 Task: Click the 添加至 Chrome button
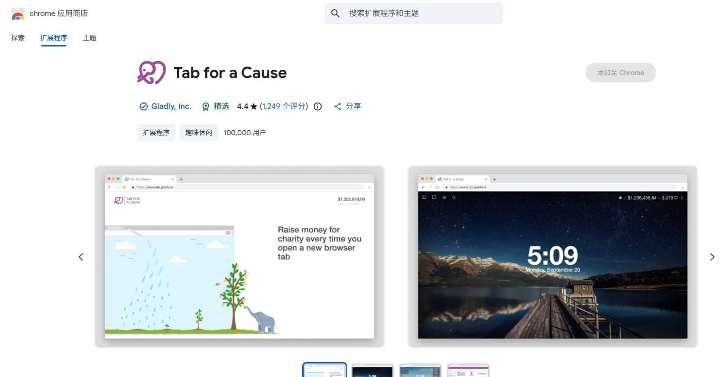(x=620, y=73)
